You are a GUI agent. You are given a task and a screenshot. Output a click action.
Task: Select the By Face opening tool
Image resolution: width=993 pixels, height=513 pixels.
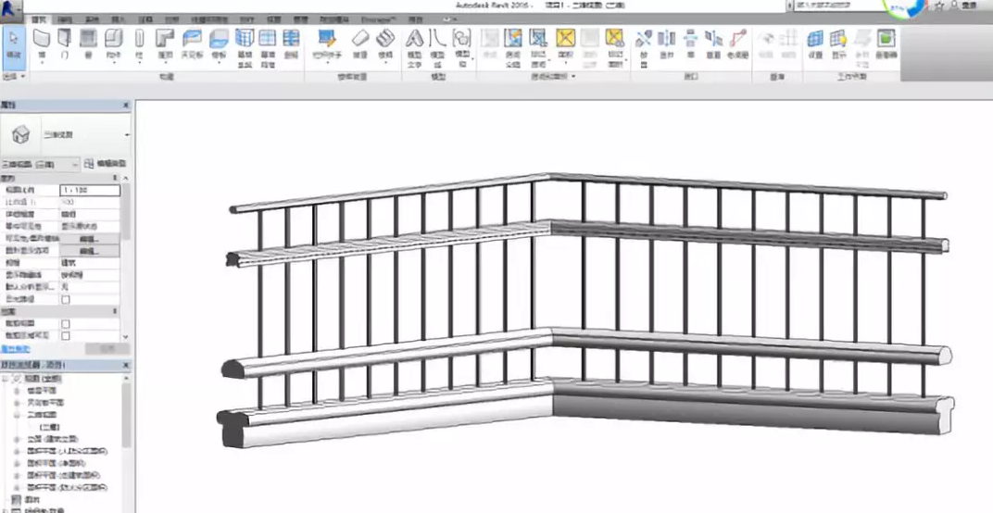[x=644, y=47]
